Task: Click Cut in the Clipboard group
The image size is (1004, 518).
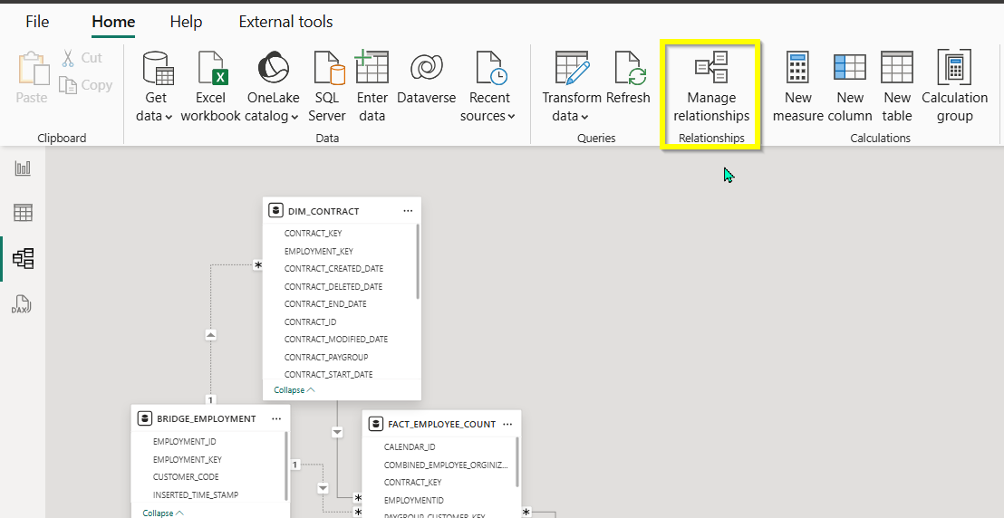Action: [82, 58]
